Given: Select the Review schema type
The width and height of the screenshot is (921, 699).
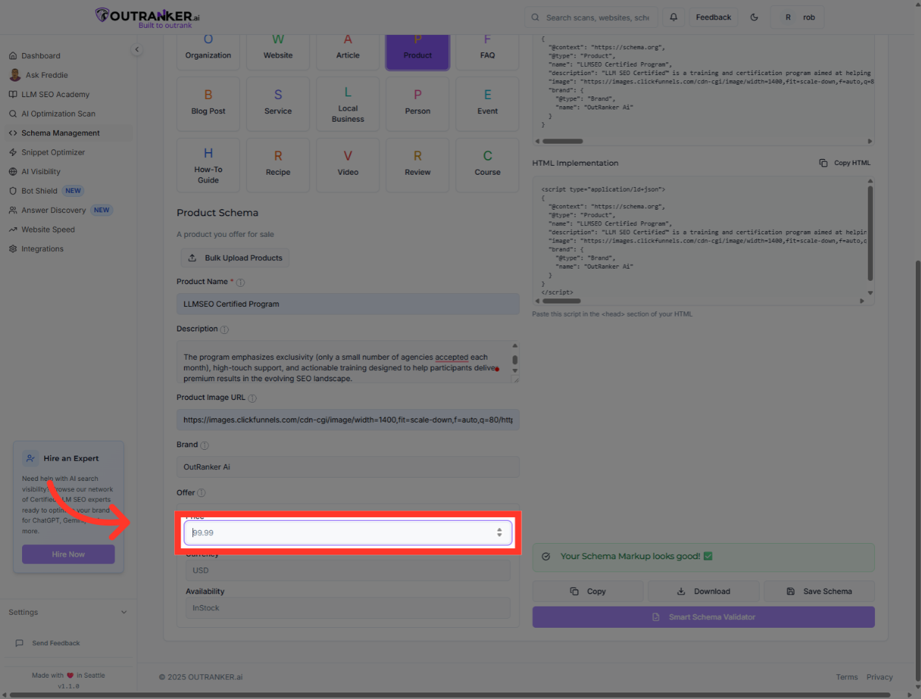Looking at the screenshot, I should (x=418, y=165).
